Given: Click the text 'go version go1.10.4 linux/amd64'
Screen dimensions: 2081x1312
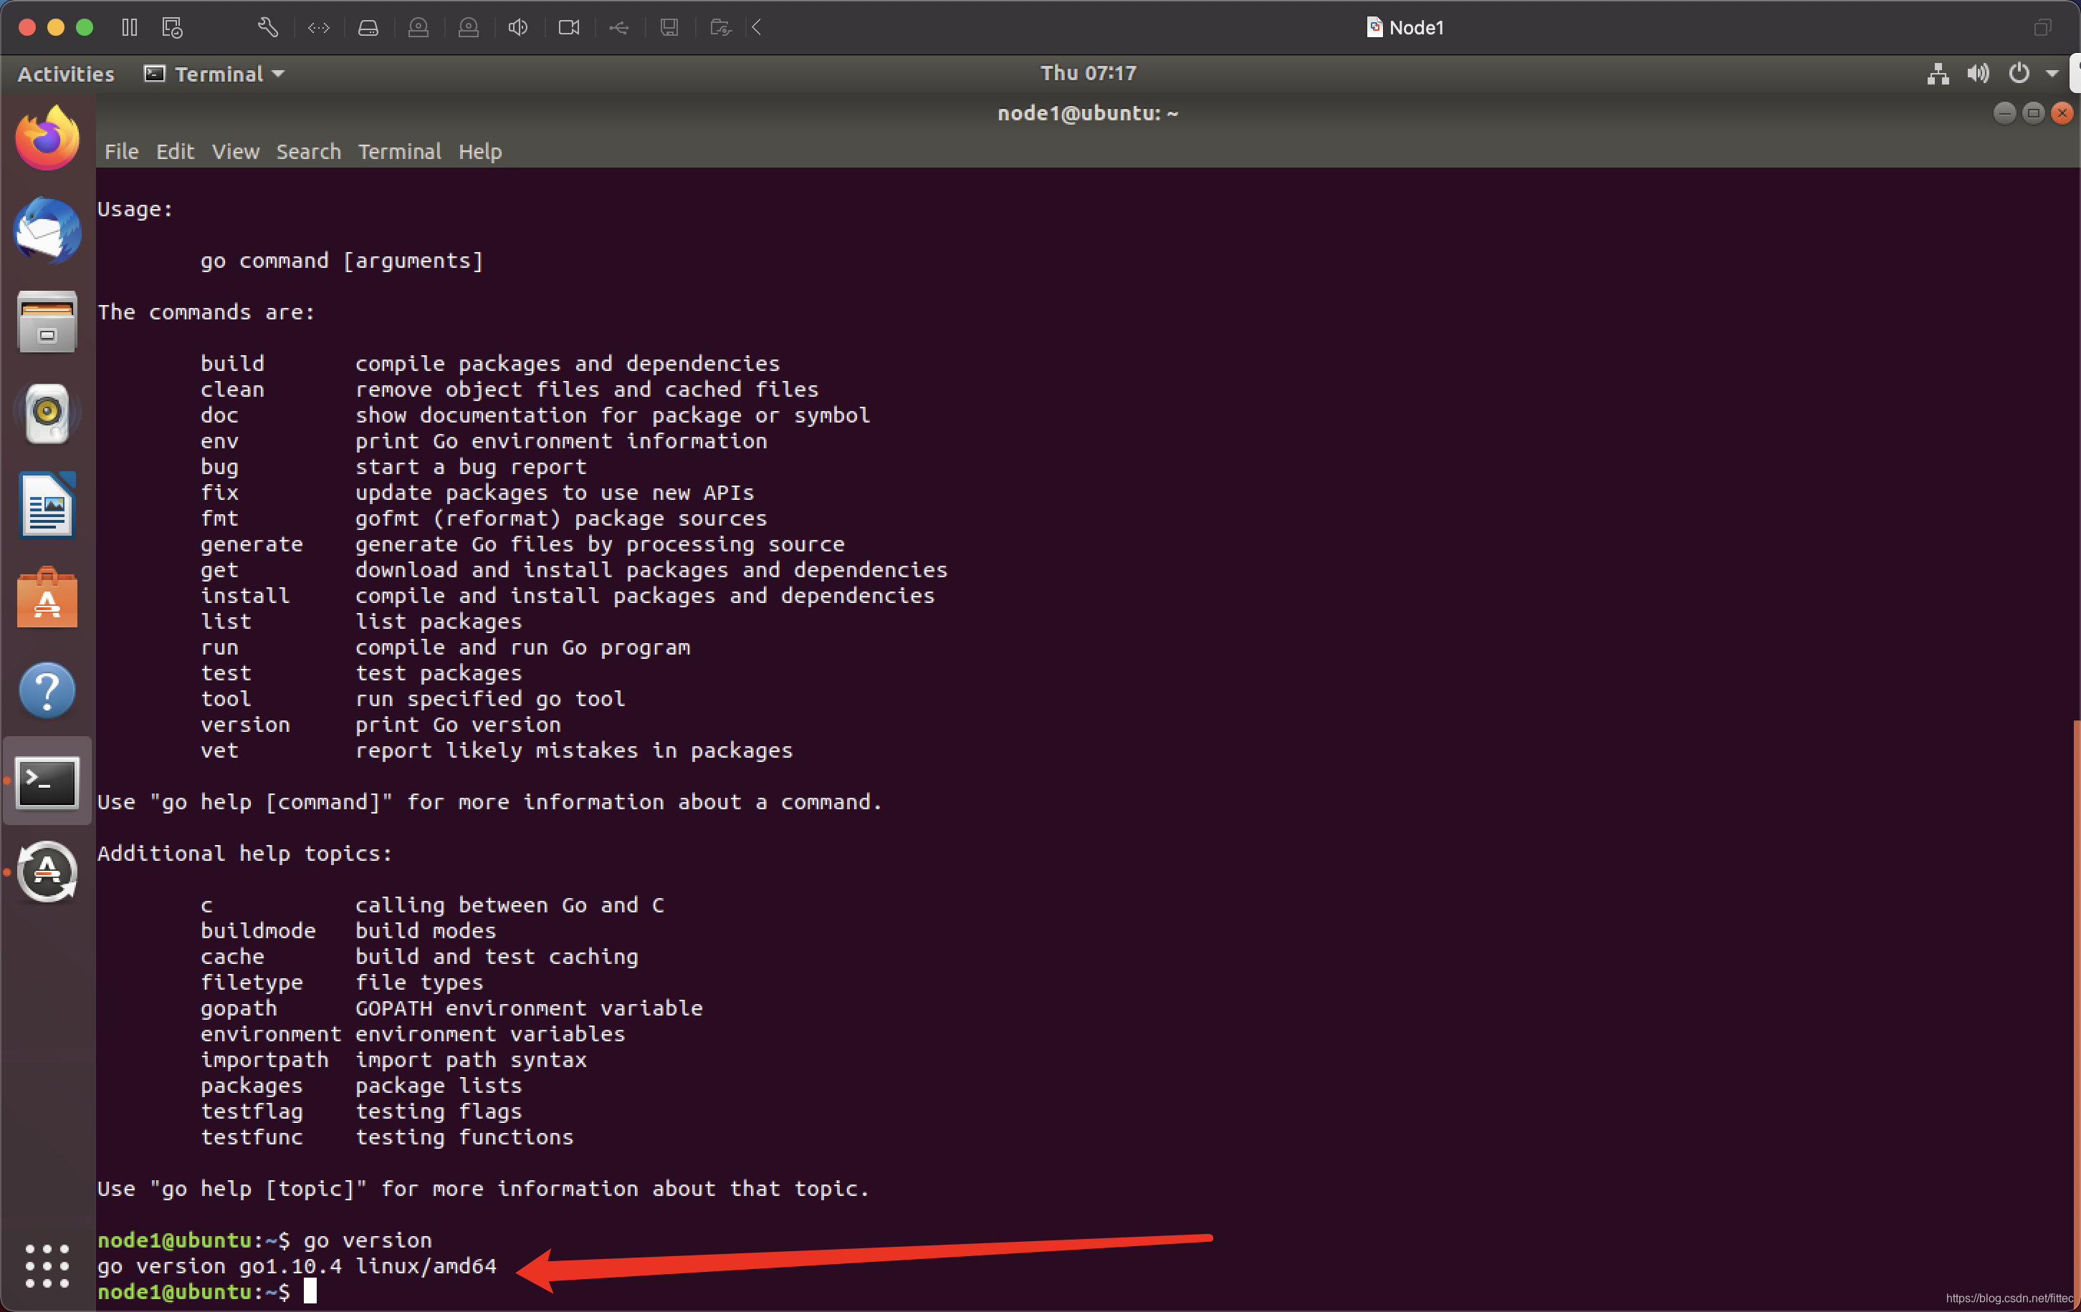Looking at the screenshot, I should point(297,1266).
